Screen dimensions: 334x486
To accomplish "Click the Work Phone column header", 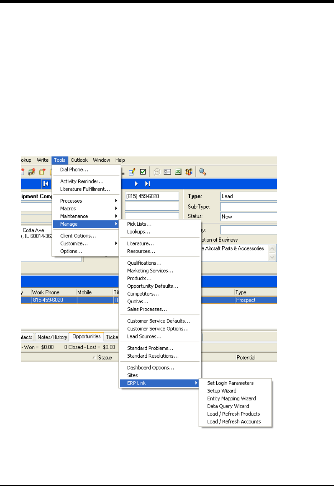I will [54, 292].
